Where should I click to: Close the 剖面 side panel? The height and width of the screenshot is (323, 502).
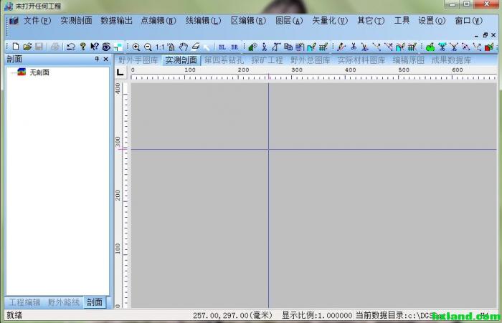coord(106,59)
